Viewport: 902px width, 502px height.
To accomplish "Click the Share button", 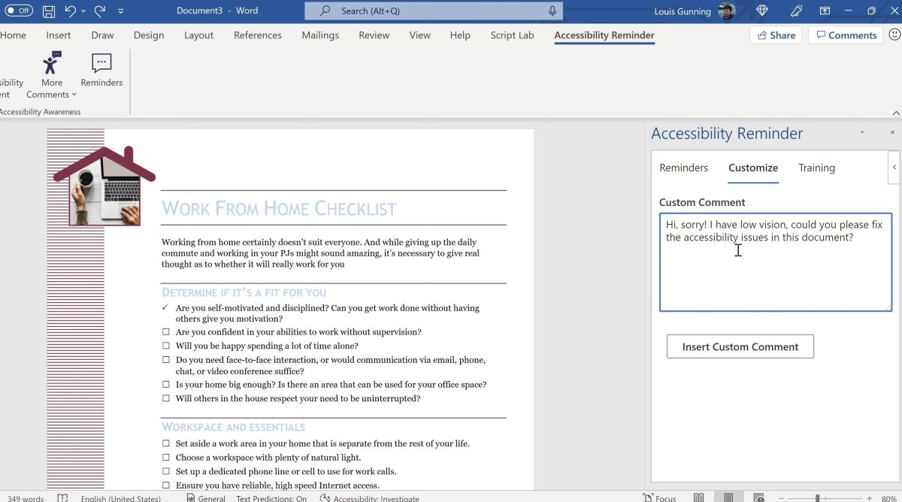I will [776, 35].
